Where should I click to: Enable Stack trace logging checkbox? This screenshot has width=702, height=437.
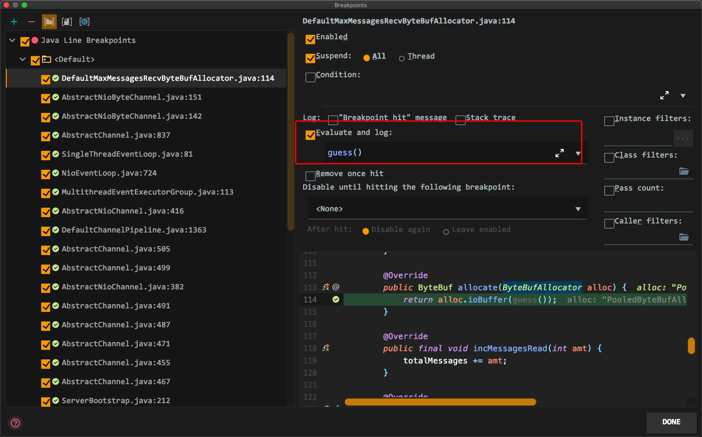pos(461,120)
